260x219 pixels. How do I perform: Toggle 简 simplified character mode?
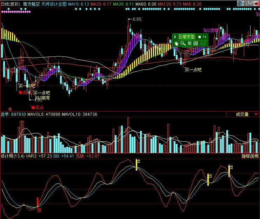click(189, 43)
